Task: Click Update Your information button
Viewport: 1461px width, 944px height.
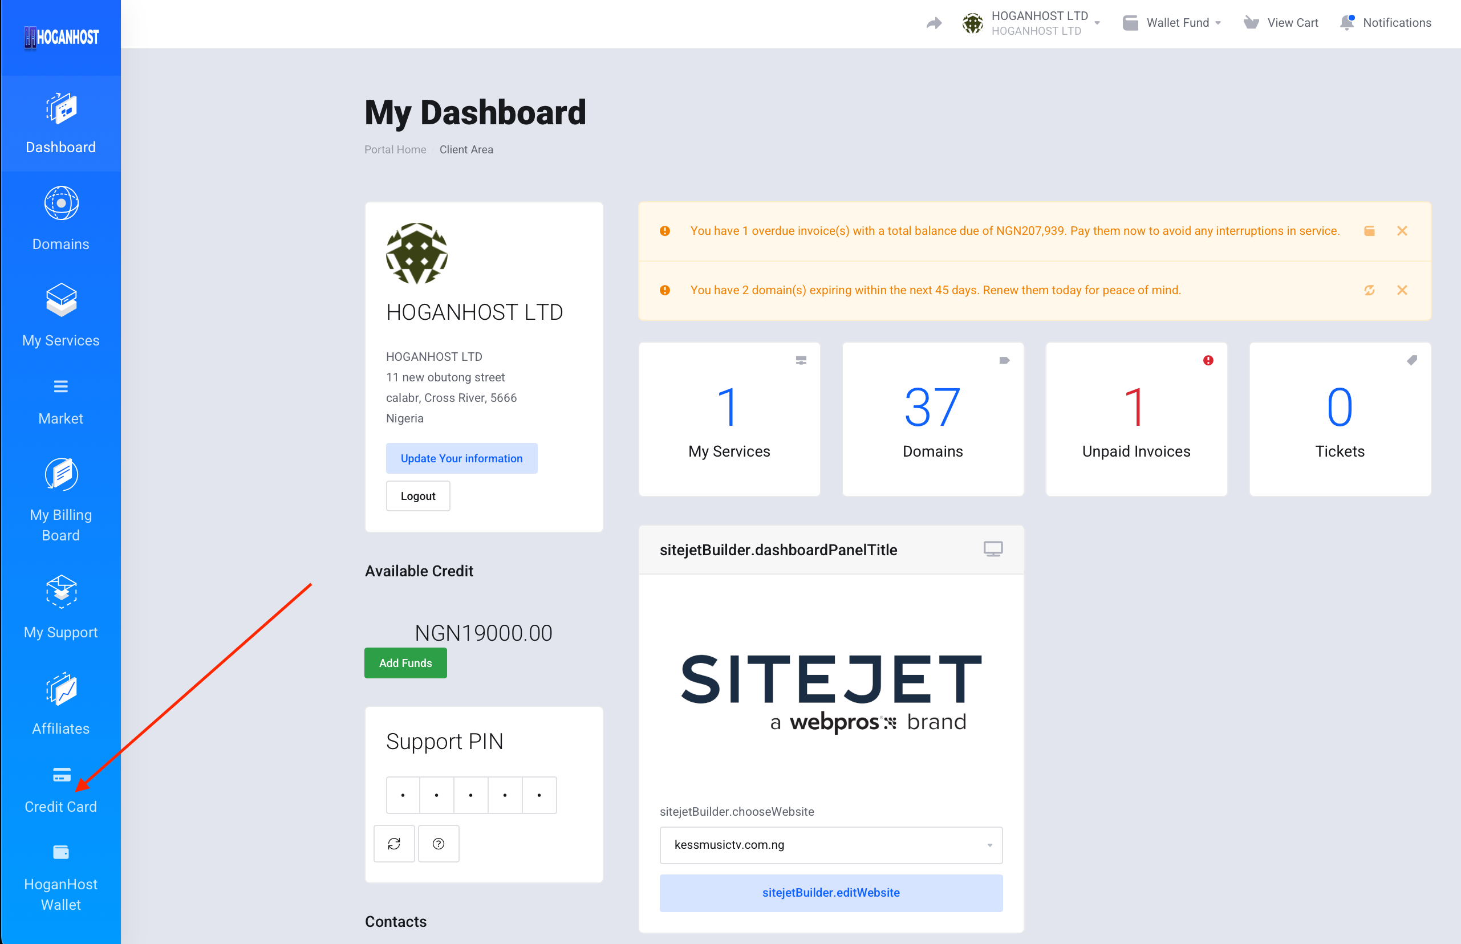Action: (462, 458)
